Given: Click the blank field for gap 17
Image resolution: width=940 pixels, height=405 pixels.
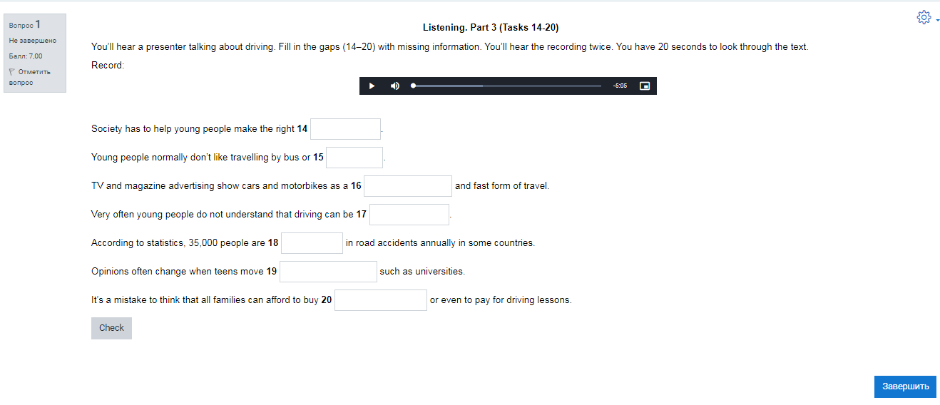Looking at the screenshot, I should (x=409, y=215).
